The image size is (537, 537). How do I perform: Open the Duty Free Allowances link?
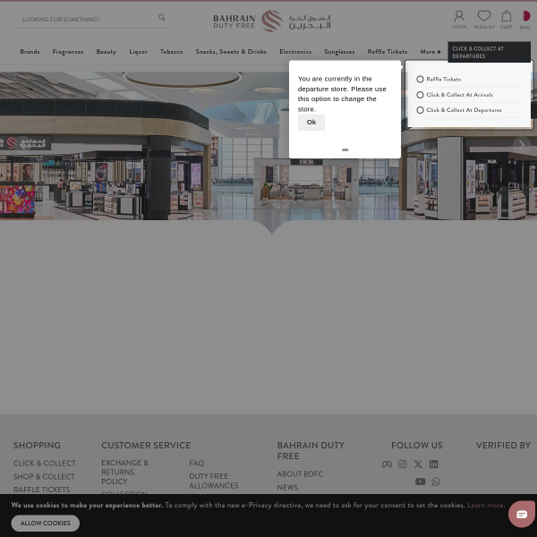(214, 481)
